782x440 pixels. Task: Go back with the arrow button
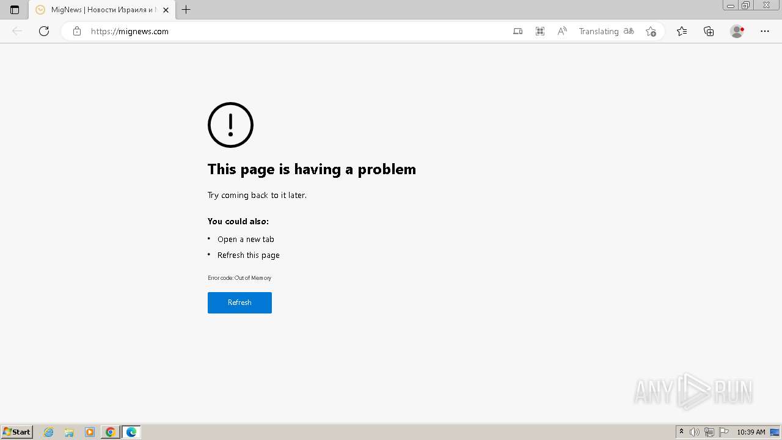(x=17, y=31)
